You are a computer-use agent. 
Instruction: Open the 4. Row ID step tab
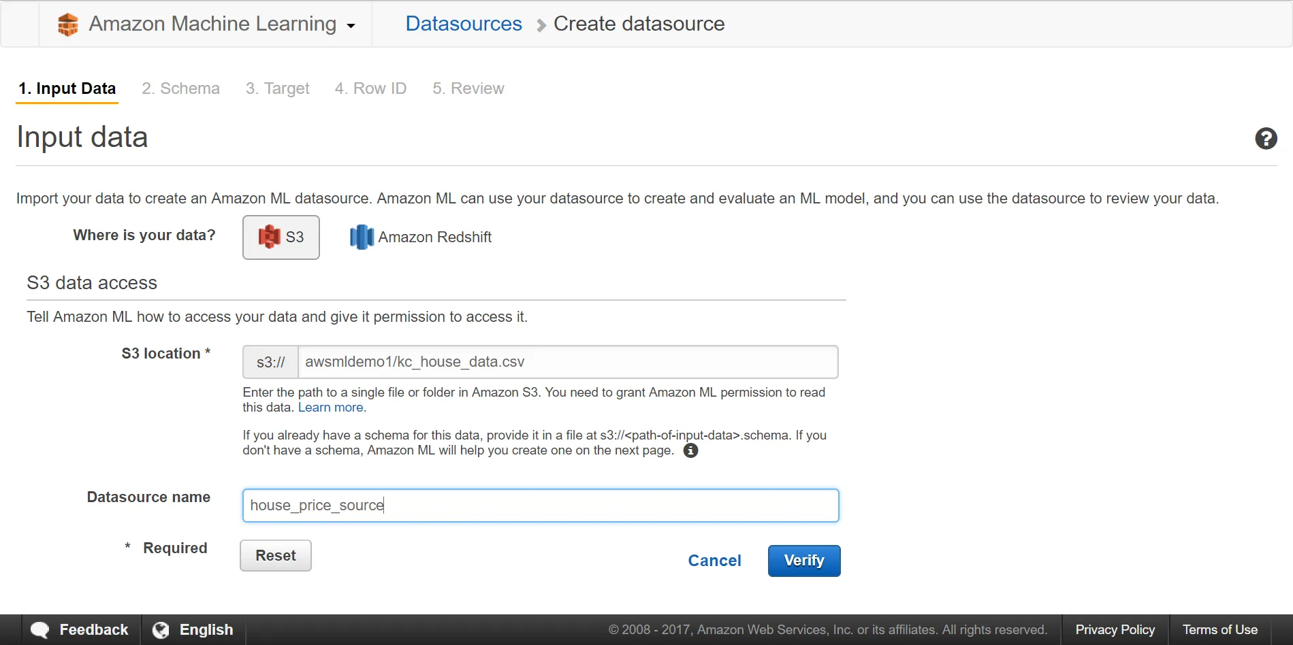click(x=370, y=88)
